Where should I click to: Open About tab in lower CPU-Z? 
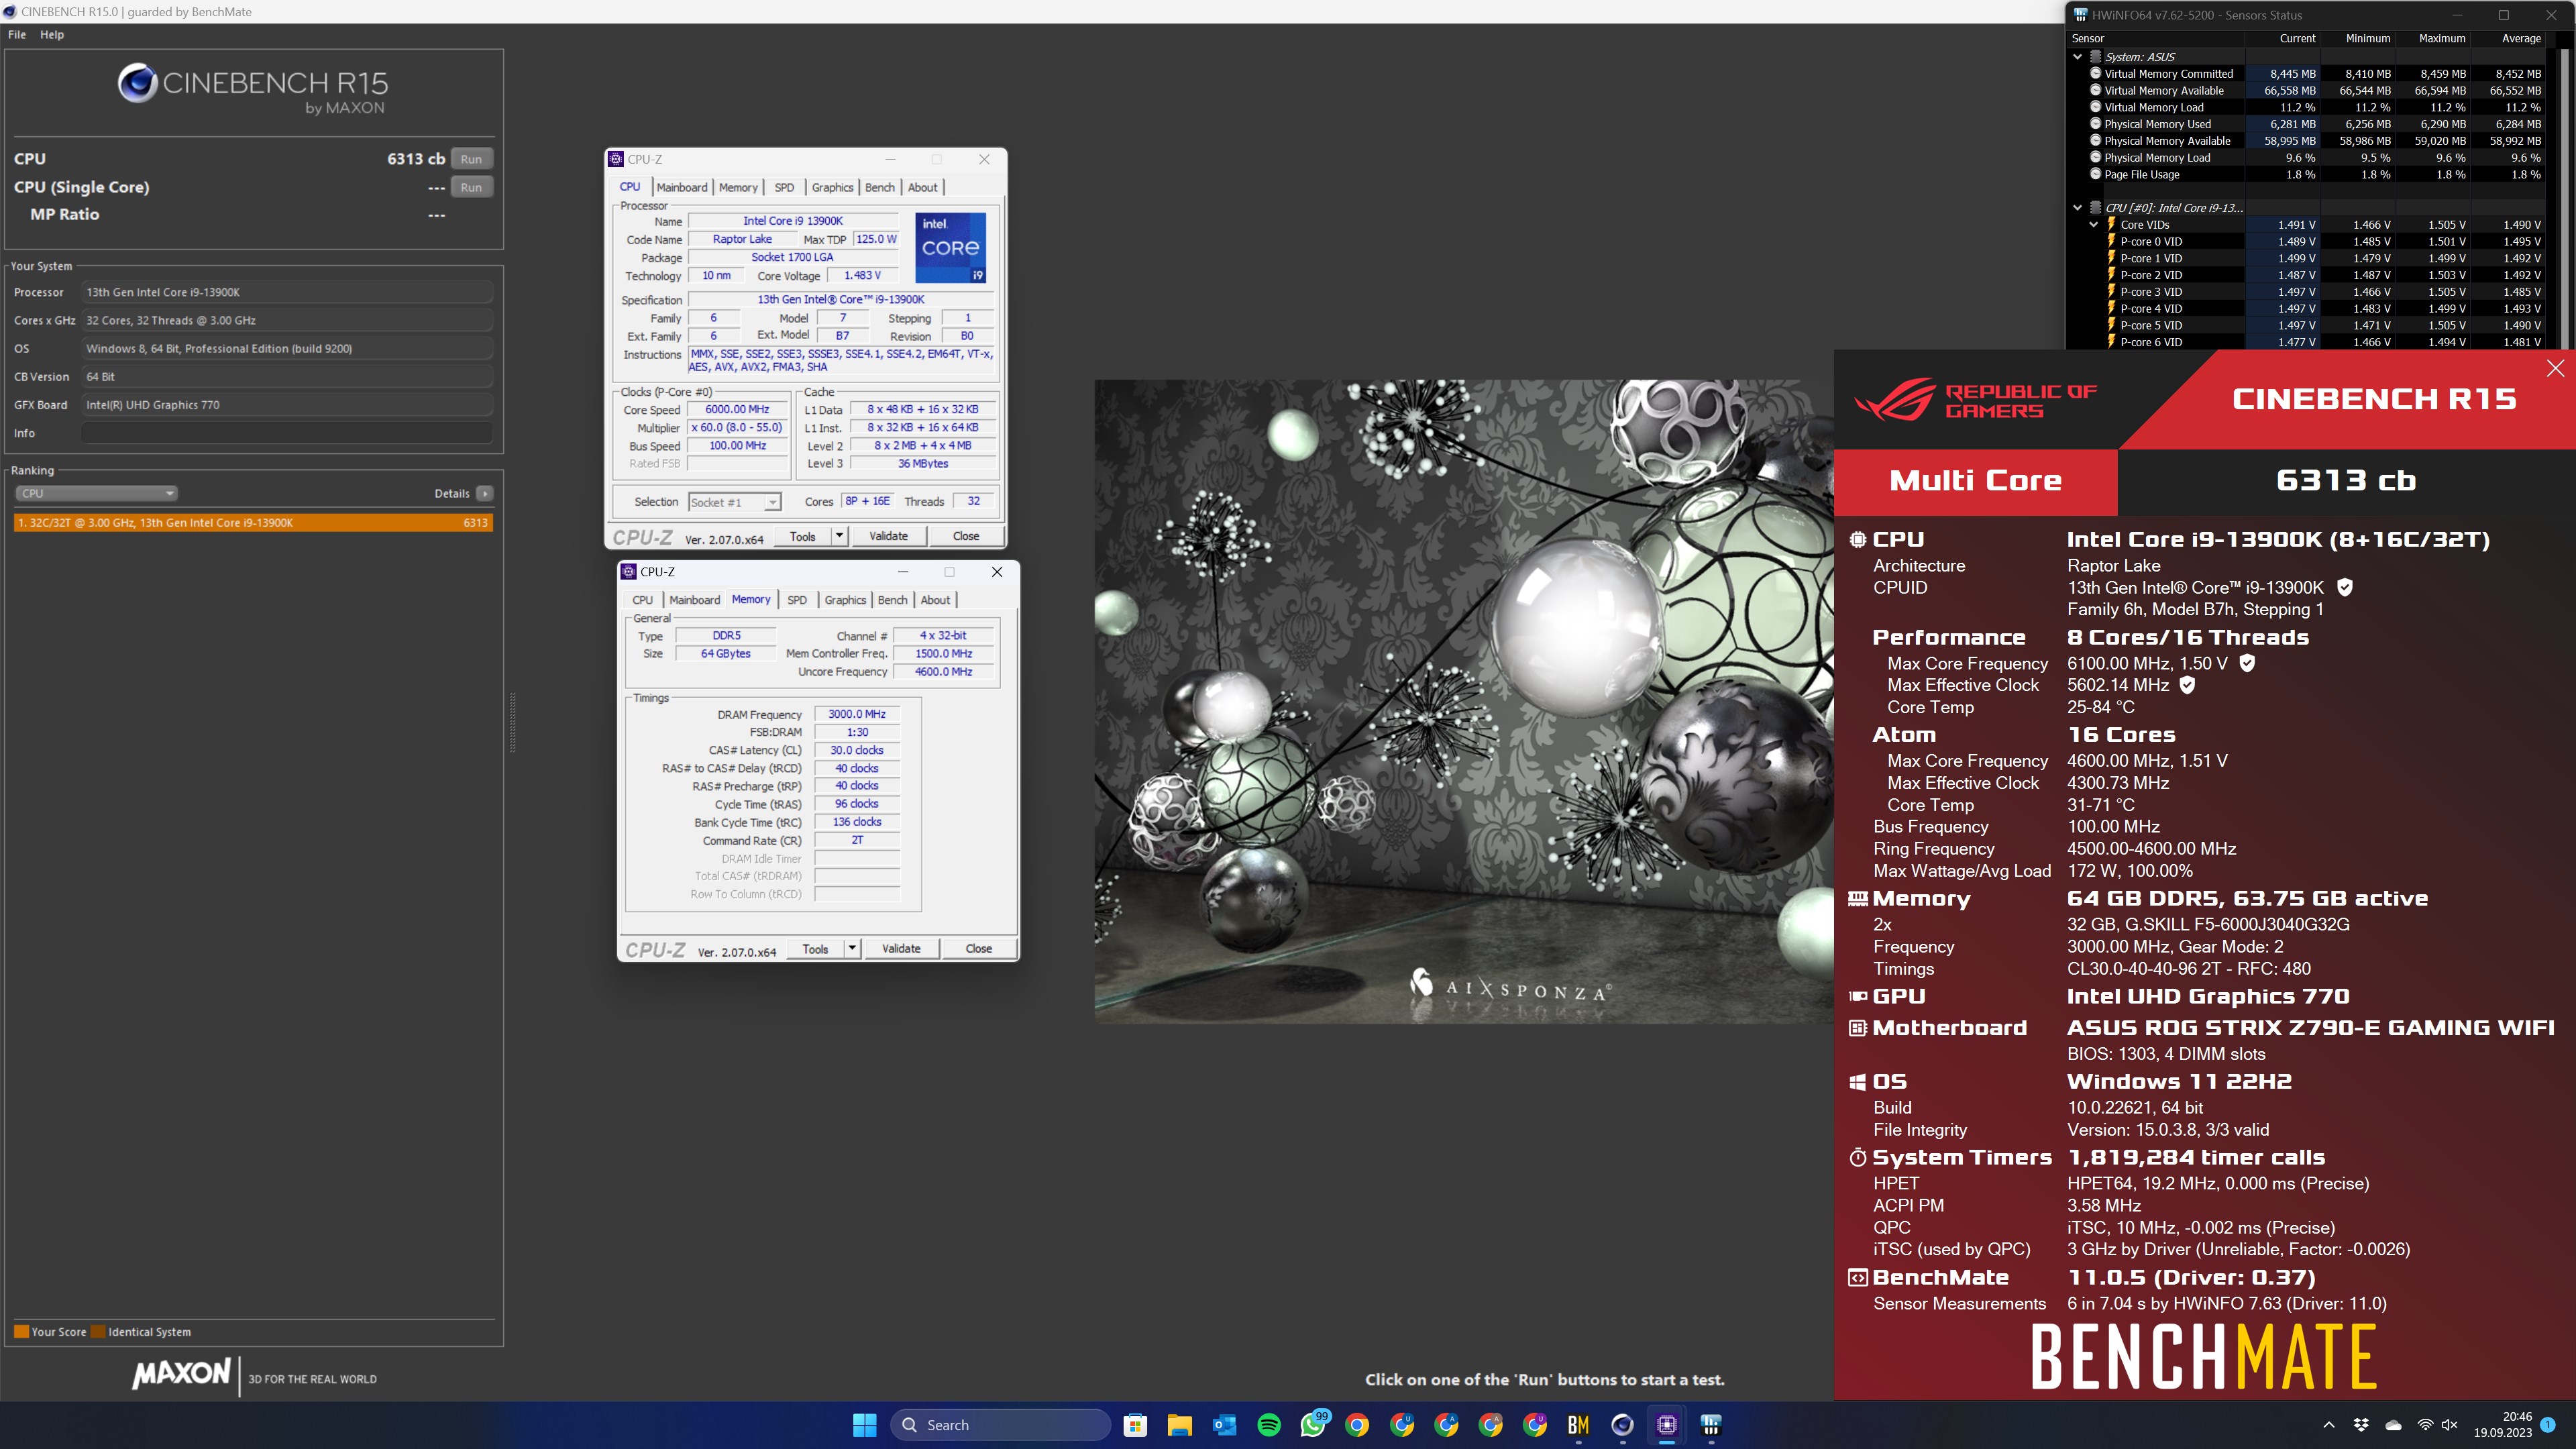coord(935,600)
